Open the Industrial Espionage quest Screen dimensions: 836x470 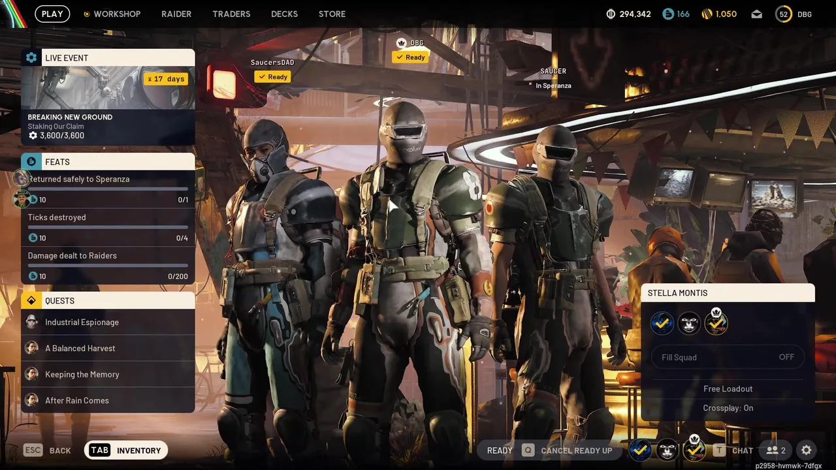108,322
